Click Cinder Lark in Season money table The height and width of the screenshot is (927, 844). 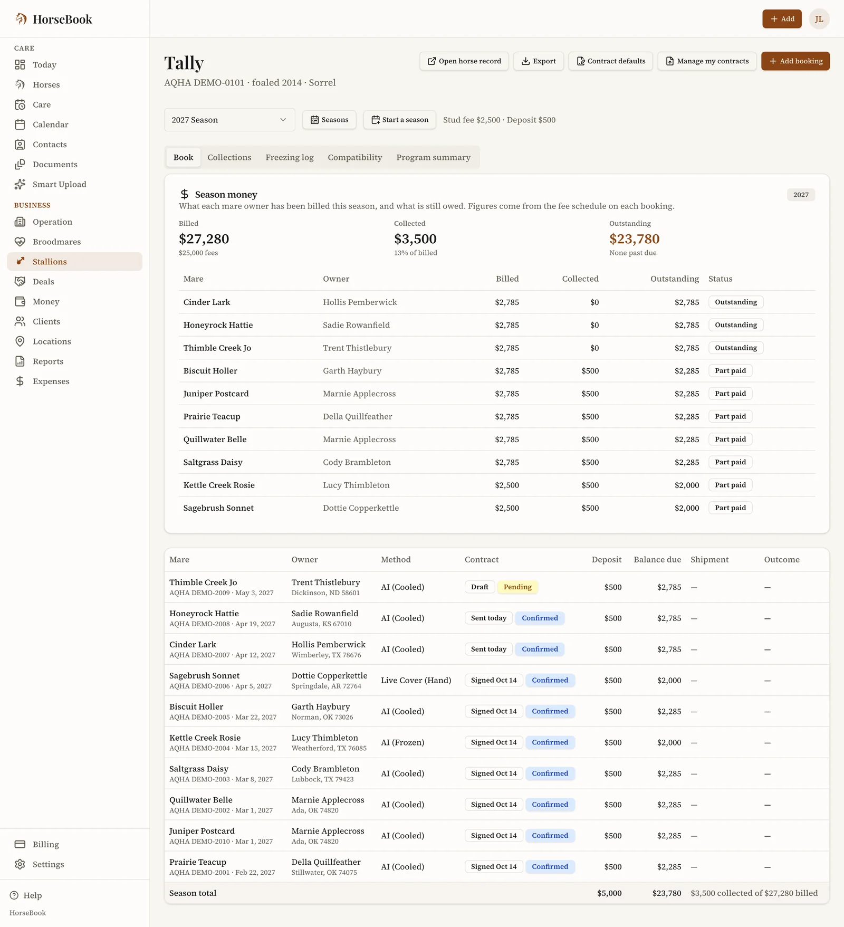click(207, 302)
